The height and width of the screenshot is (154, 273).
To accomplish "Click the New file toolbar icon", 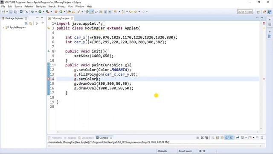I will click(3, 12).
